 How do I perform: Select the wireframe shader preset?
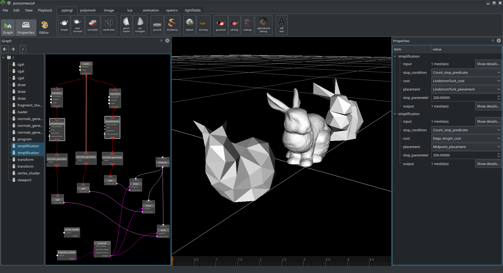click(109, 25)
